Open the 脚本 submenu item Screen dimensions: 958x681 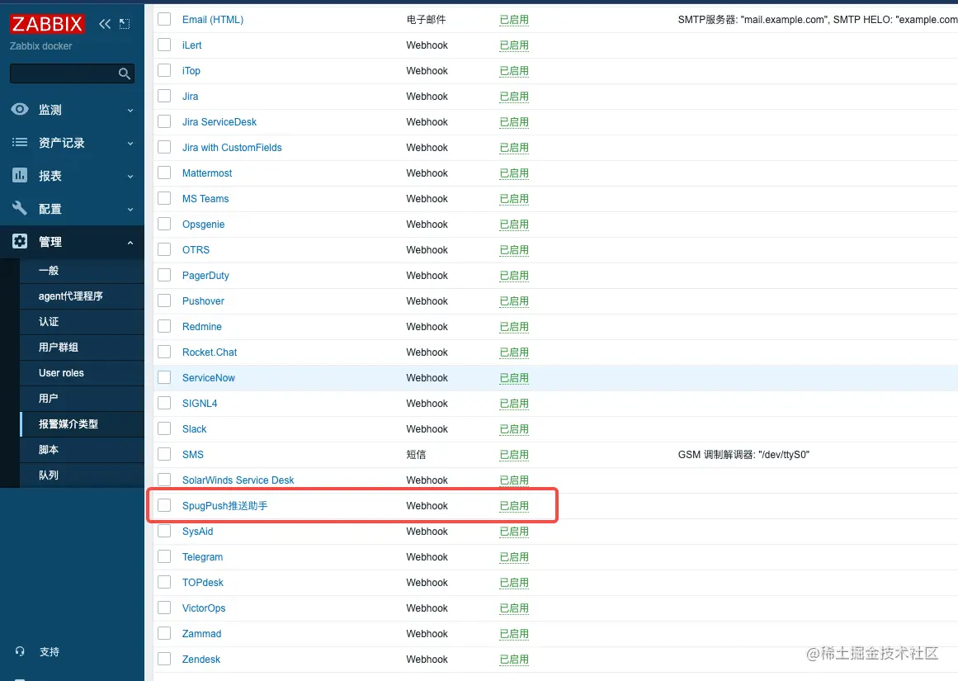coord(82,450)
